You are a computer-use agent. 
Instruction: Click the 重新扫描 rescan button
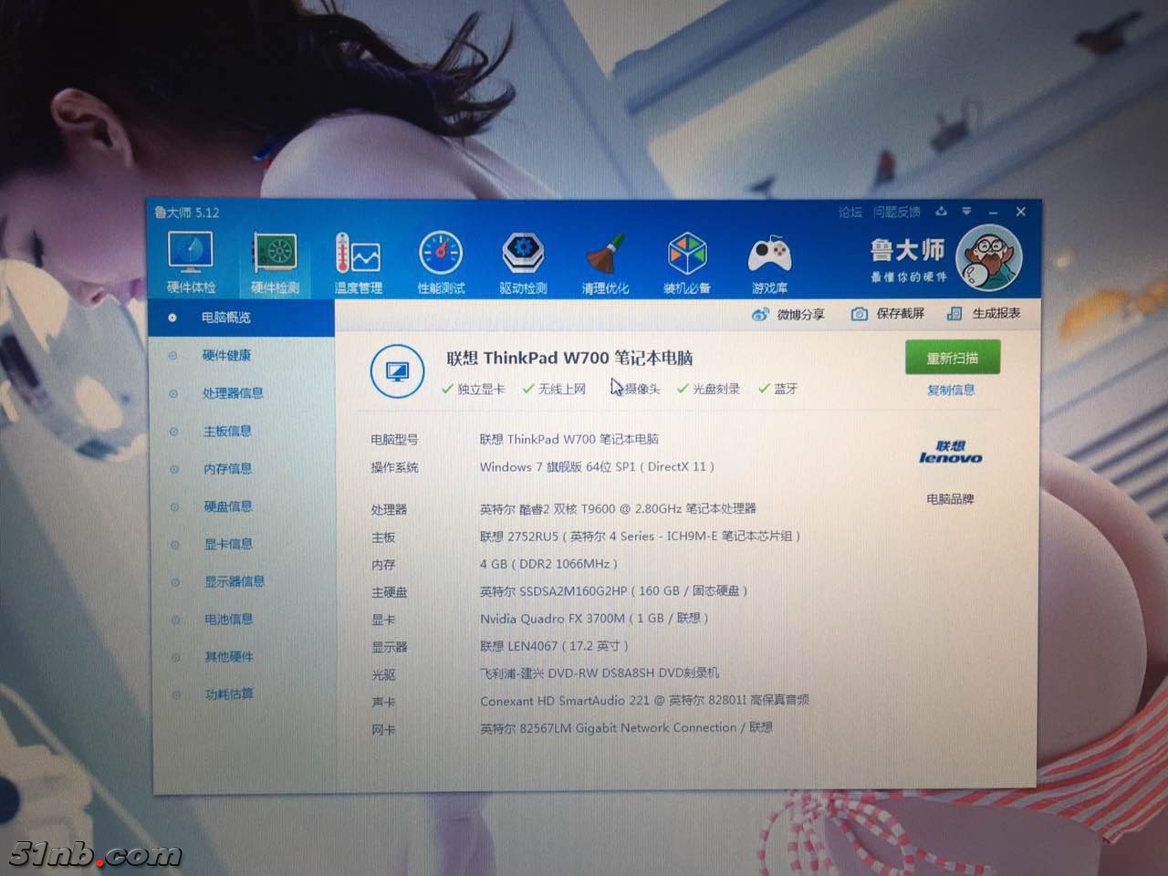click(952, 357)
